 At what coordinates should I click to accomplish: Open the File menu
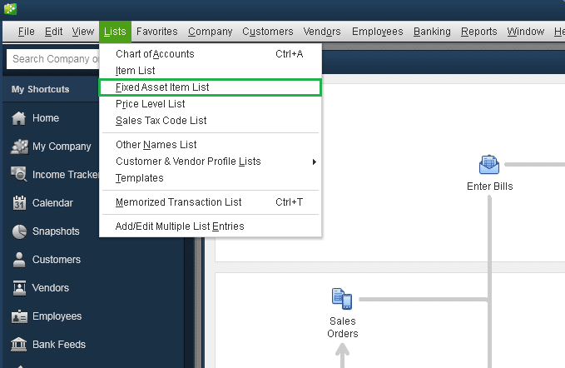tap(27, 32)
